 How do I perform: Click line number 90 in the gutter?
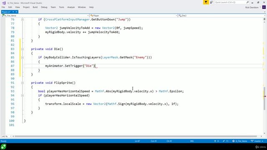(x=13, y=79)
